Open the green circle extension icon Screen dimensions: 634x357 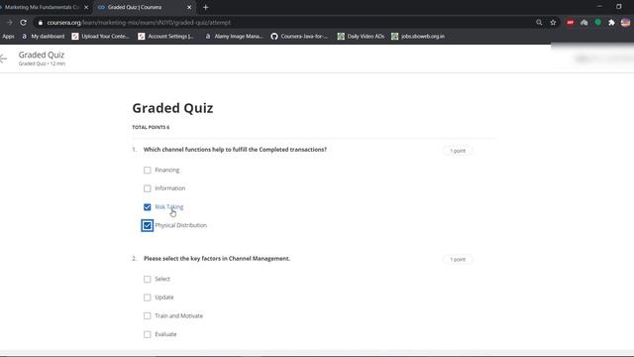598,23
